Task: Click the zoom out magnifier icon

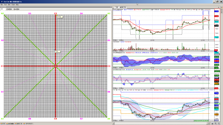Action: [x=219, y=124]
